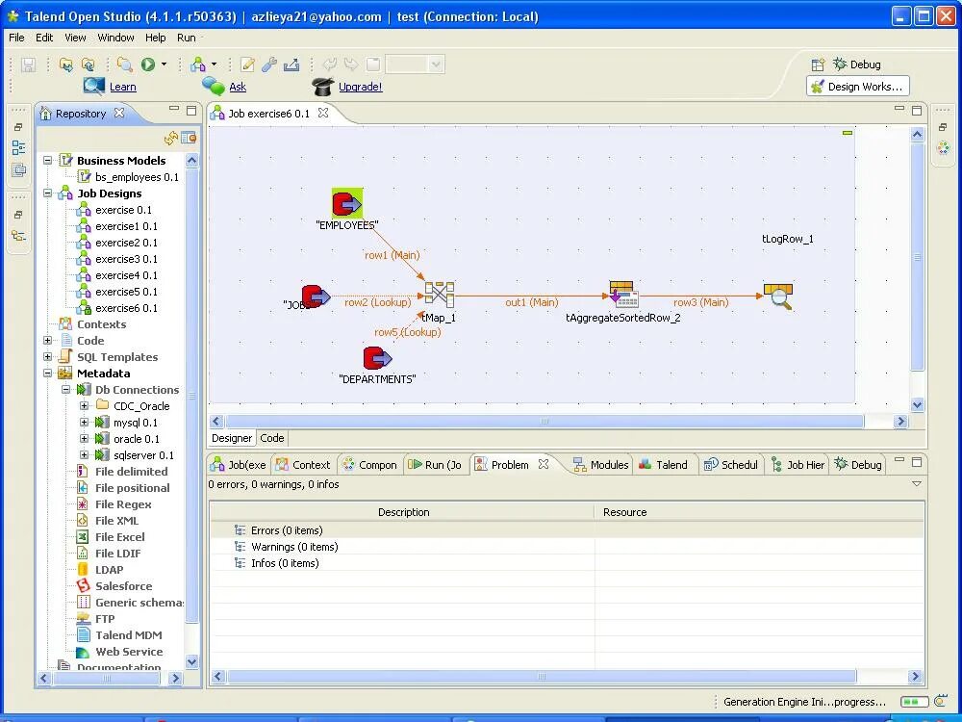The image size is (962, 722).
Task: Switch to the Designer tab
Action: pos(231,438)
